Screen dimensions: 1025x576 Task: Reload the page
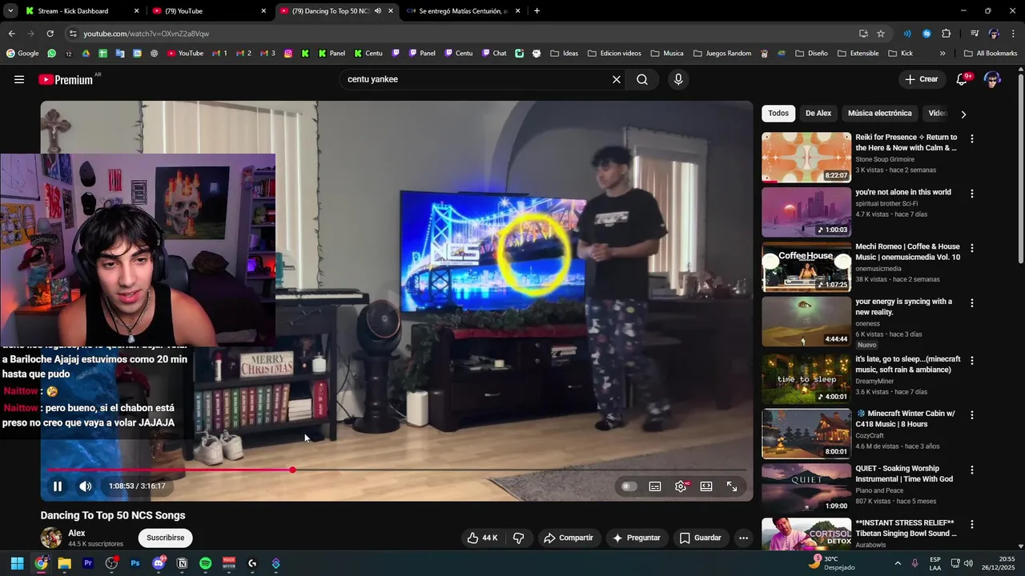(50, 34)
